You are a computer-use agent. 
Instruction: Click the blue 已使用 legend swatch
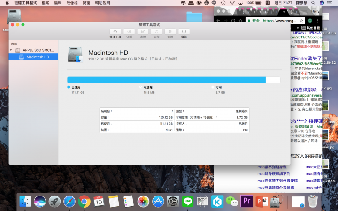pos(69,87)
